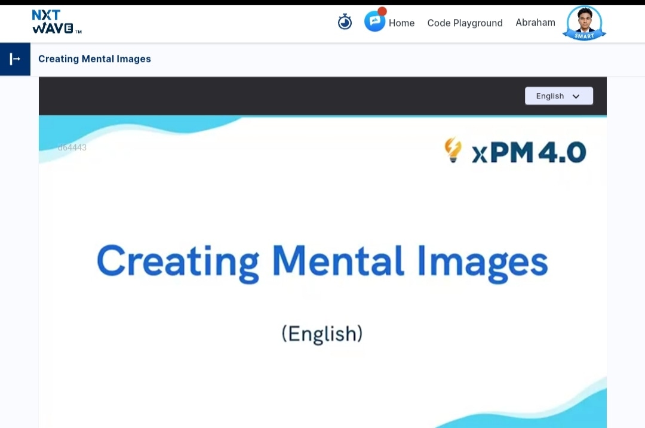Open the NxtWave logo home link
This screenshot has height=428, width=645.
click(57, 21)
